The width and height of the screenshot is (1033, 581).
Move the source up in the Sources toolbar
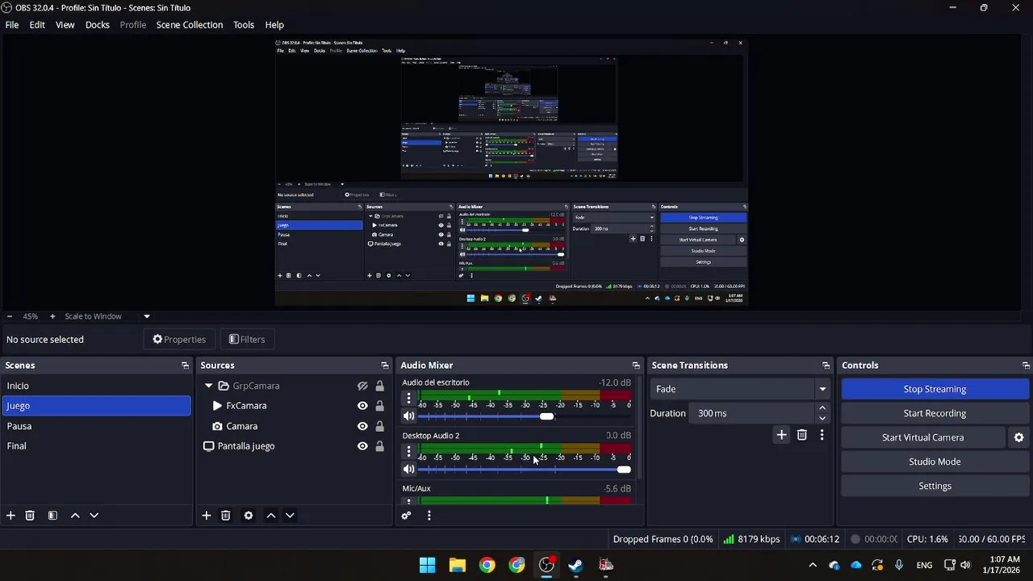coord(271,516)
